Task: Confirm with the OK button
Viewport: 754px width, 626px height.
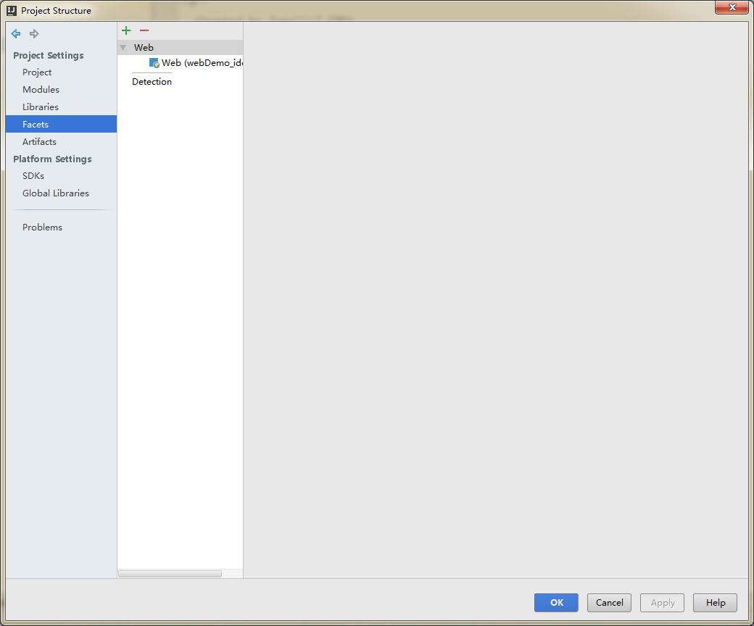Action: click(x=556, y=603)
